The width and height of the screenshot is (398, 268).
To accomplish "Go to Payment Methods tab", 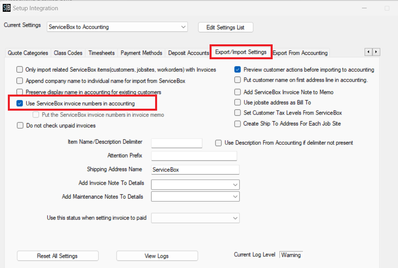I will tap(141, 53).
